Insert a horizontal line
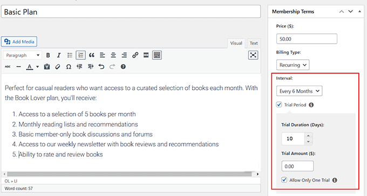 tap(19, 67)
